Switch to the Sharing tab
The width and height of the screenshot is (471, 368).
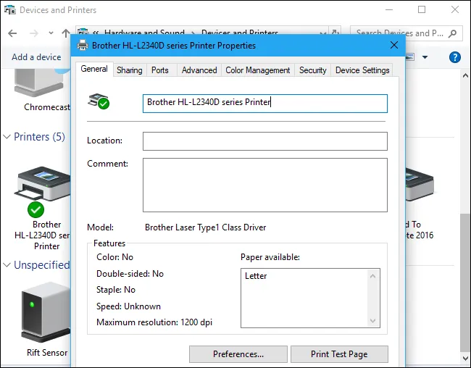[x=129, y=70]
